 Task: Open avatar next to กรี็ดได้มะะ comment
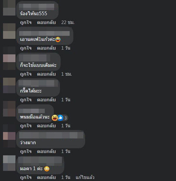[x=9, y=85]
